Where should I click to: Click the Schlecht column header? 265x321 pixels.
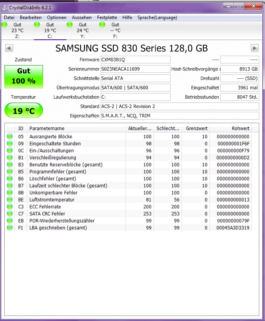click(x=167, y=128)
